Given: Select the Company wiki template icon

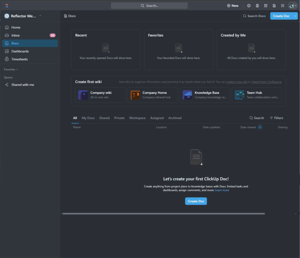Looking at the screenshot, I should click(83, 95).
